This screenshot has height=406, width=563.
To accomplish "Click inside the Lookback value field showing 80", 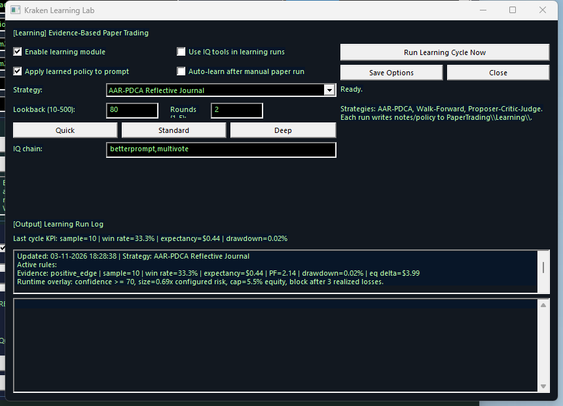I will (131, 110).
